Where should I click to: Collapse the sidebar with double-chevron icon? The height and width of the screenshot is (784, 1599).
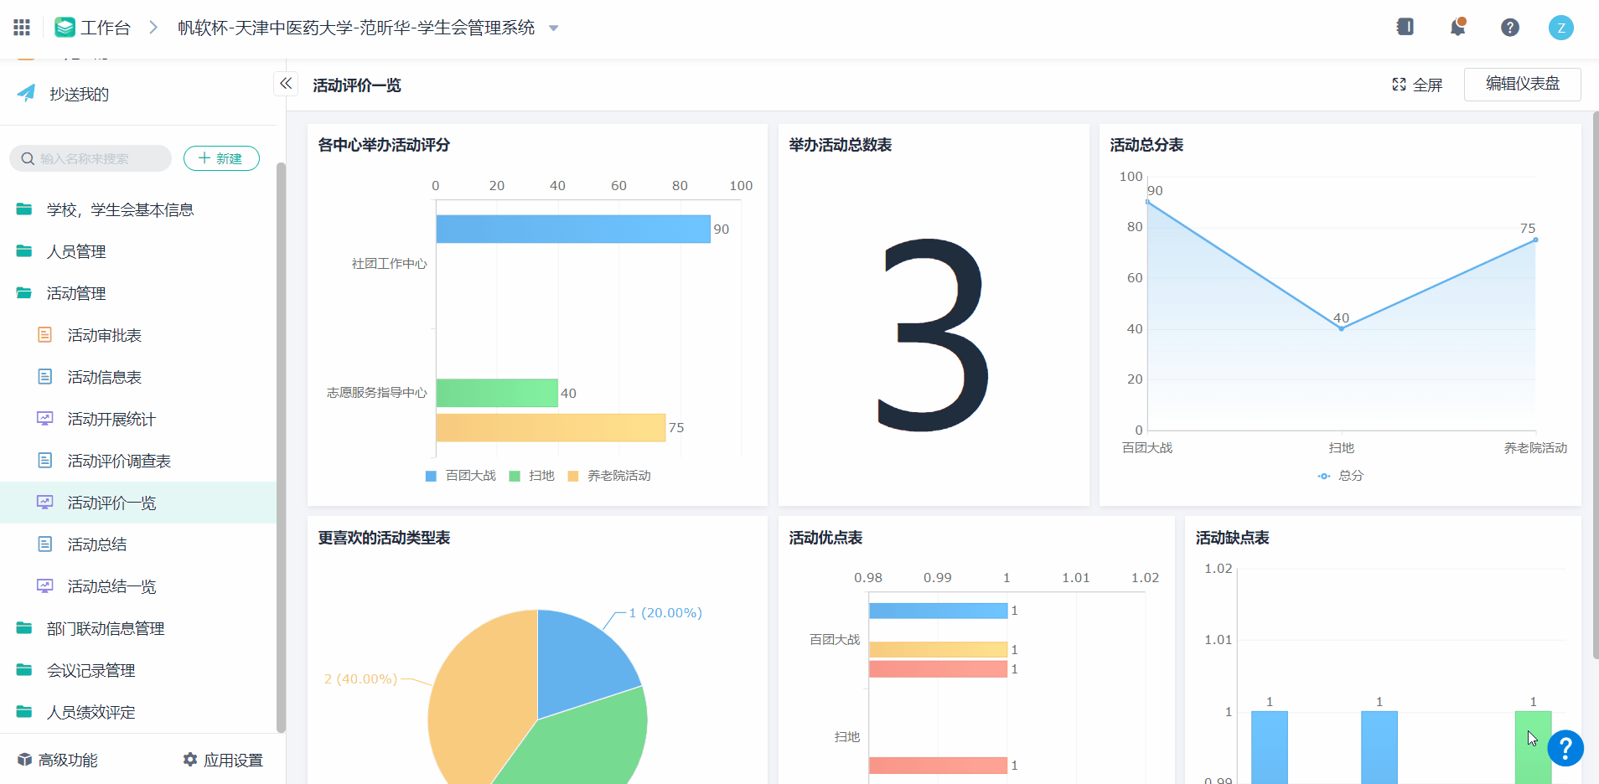tap(286, 84)
